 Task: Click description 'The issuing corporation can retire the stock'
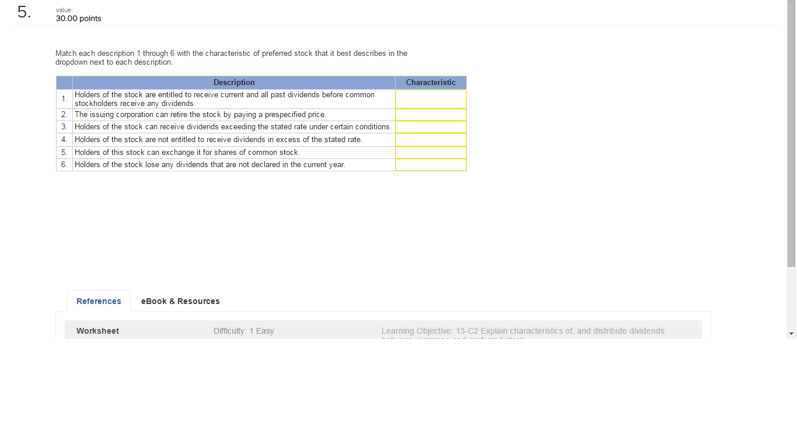click(x=200, y=115)
